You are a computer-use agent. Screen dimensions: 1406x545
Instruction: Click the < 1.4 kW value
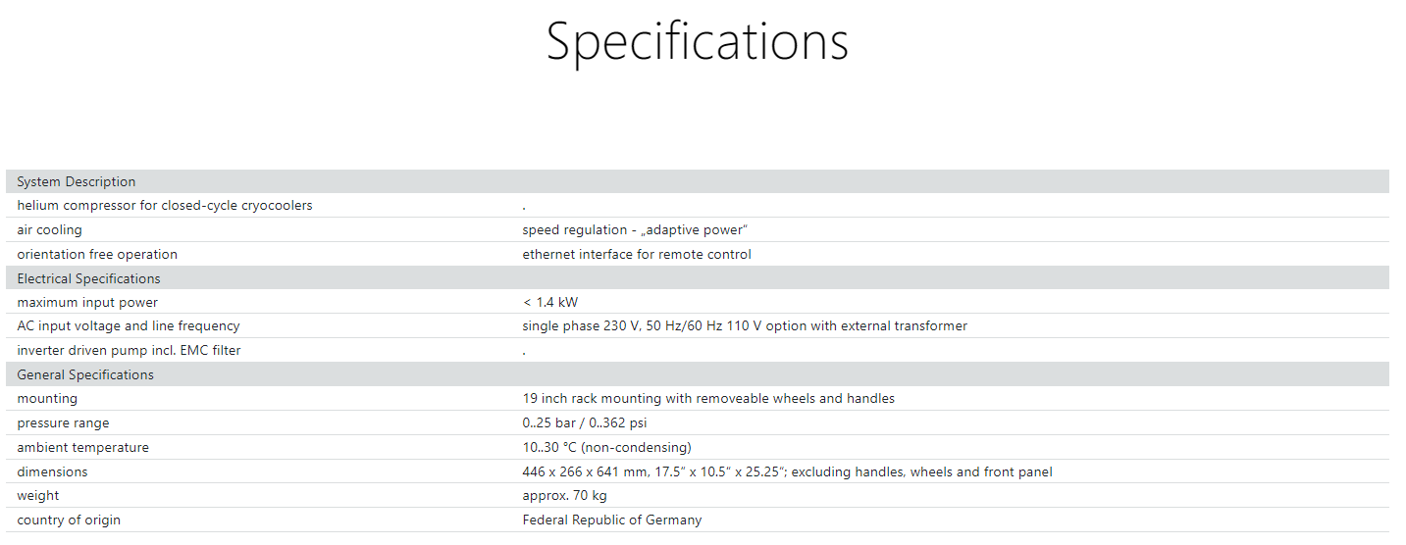(x=550, y=302)
